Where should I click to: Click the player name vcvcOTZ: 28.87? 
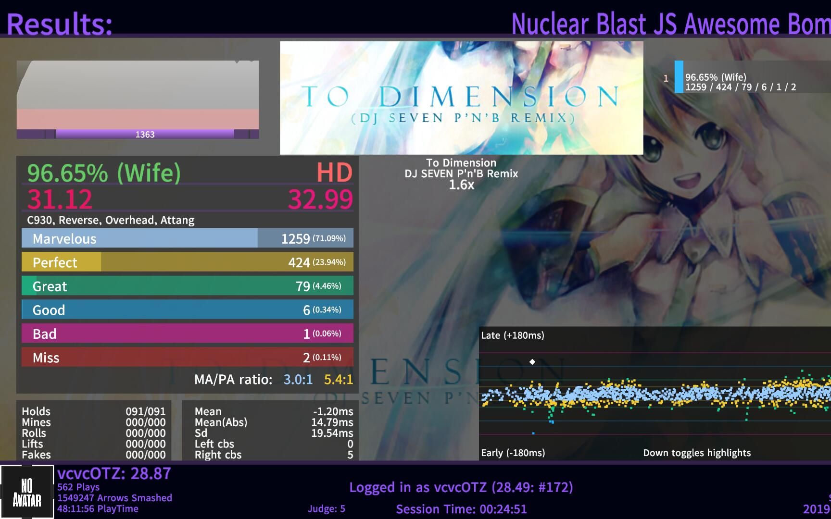click(x=114, y=473)
